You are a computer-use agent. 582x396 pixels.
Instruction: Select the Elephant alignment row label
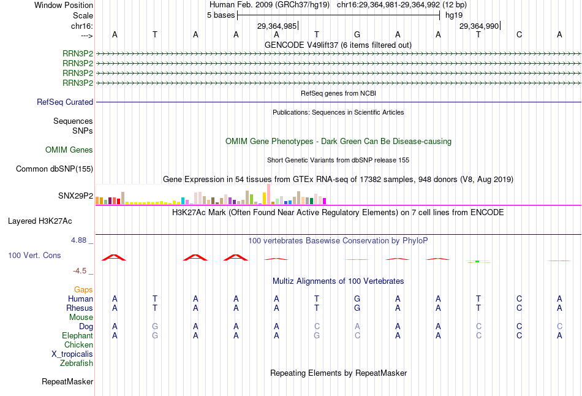[x=77, y=335]
